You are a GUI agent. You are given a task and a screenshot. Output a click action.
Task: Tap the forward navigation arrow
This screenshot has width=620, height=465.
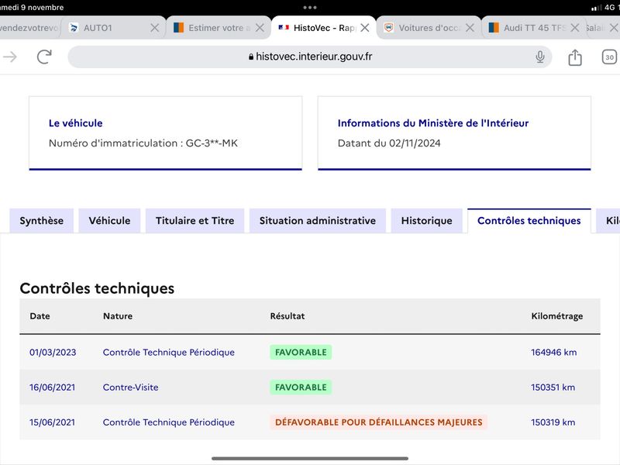click(10, 57)
